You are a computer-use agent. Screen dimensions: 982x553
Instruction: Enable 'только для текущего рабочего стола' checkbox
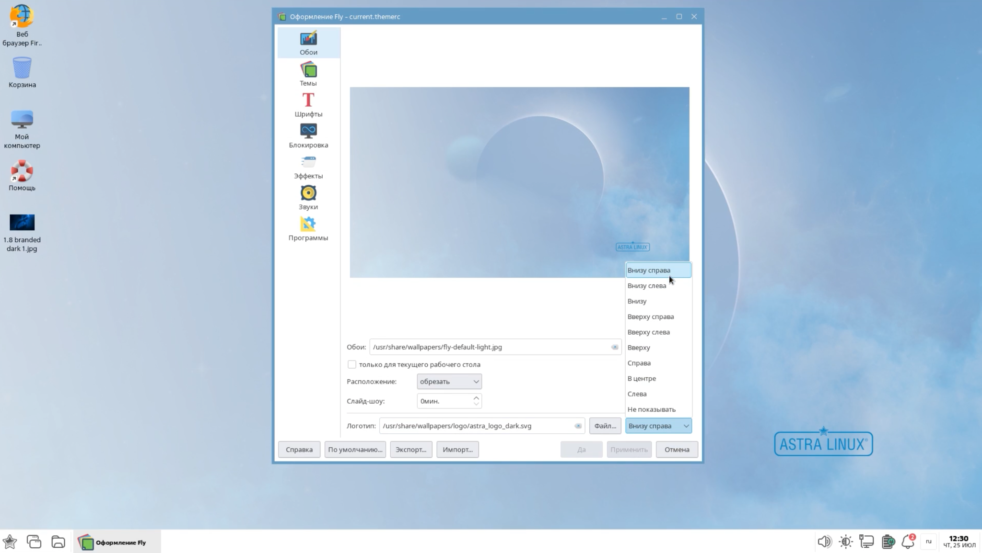coord(352,364)
